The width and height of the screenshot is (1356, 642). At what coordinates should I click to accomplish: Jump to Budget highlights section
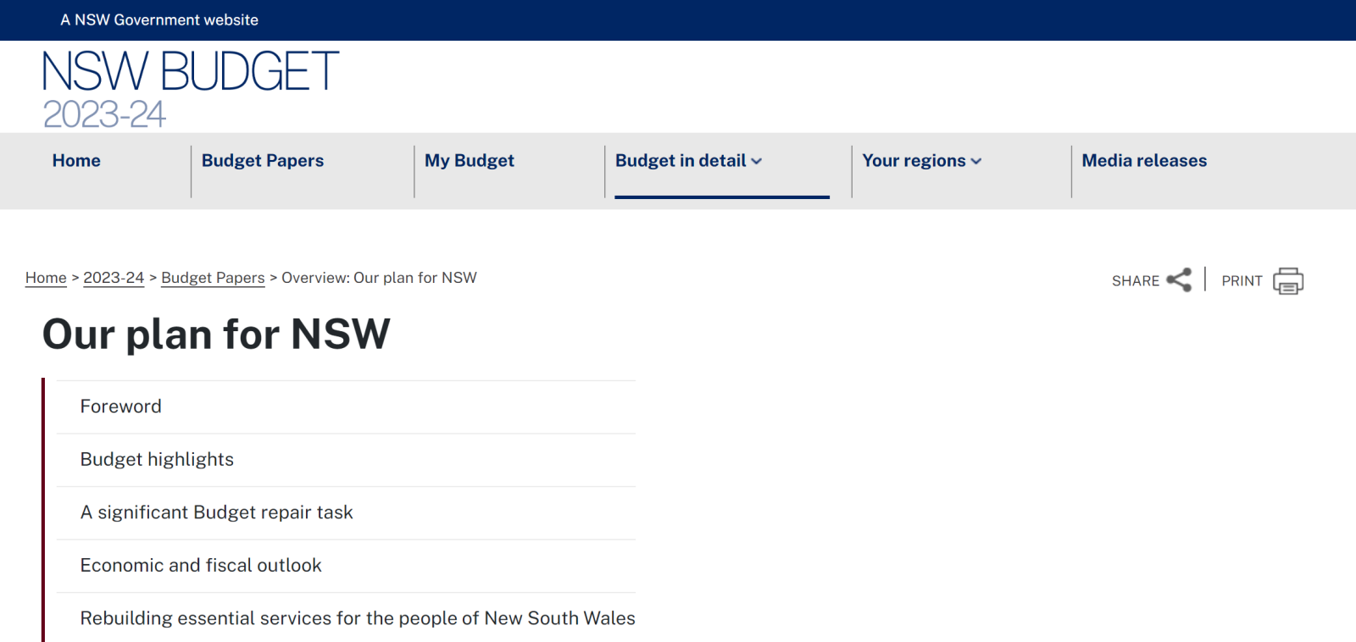(x=157, y=460)
